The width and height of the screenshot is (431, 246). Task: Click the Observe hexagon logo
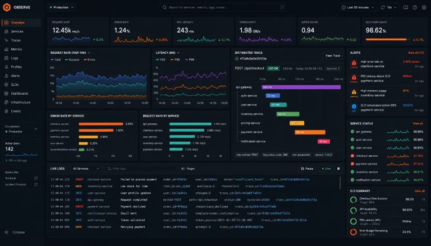click(7, 7)
